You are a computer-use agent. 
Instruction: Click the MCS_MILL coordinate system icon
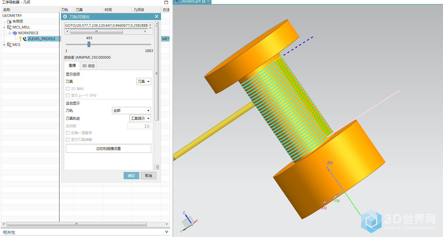pyautogui.click(x=9, y=27)
